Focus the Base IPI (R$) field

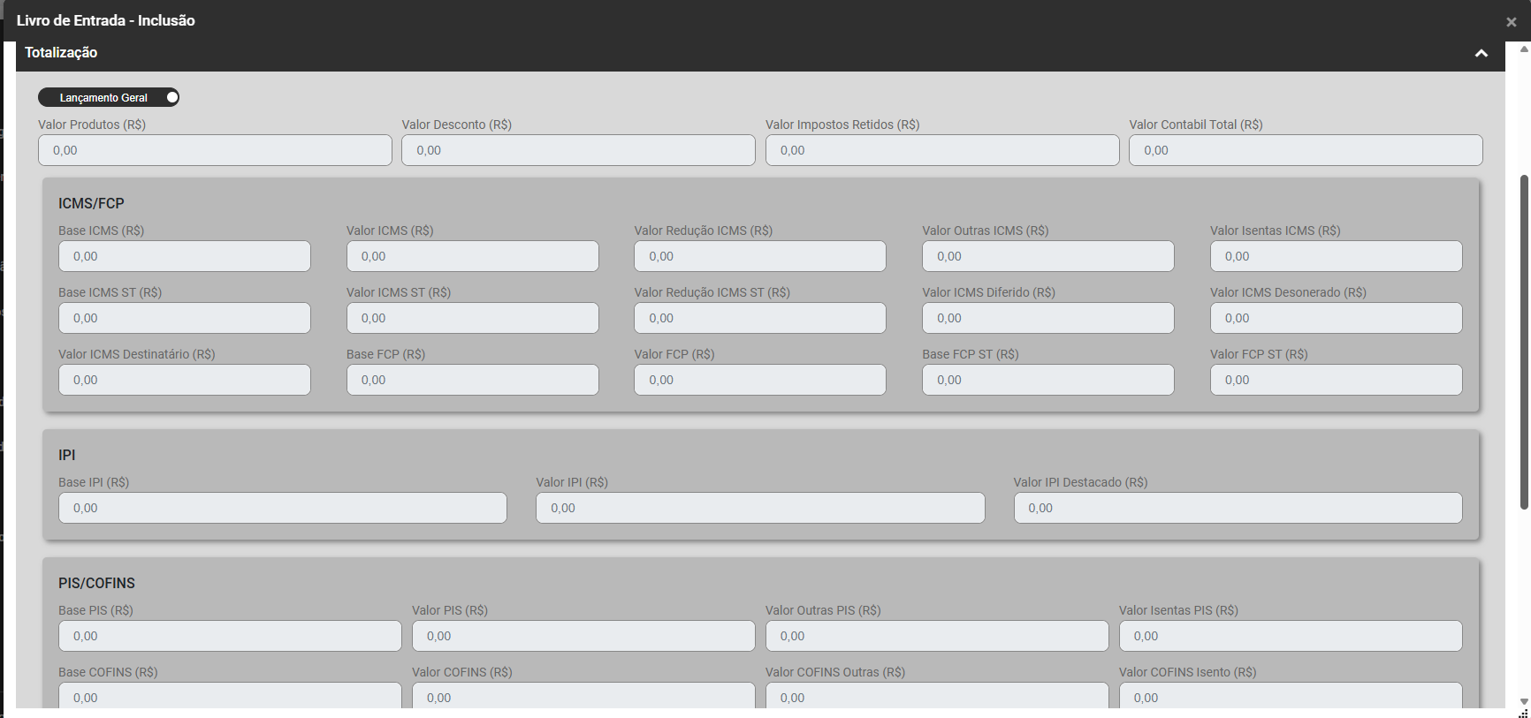click(282, 508)
